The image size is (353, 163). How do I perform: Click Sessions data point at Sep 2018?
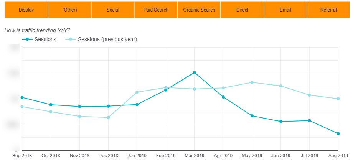(x=22, y=97)
